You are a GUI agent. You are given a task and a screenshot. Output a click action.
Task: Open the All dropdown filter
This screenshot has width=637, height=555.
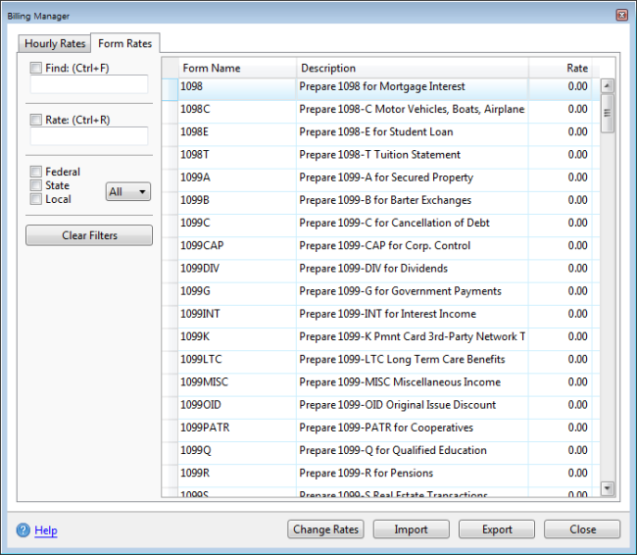(127, 192)
